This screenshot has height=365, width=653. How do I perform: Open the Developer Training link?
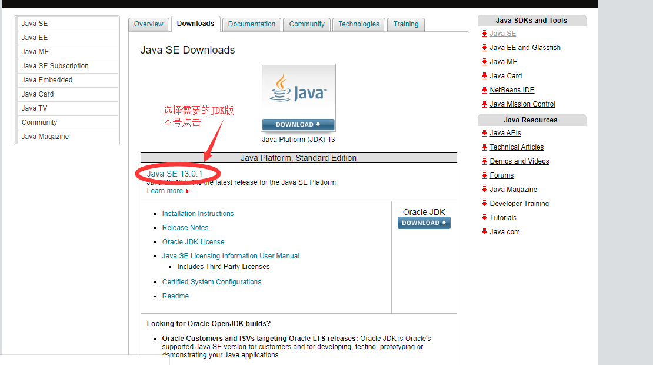pyautogui.click(x=519, y=204)
